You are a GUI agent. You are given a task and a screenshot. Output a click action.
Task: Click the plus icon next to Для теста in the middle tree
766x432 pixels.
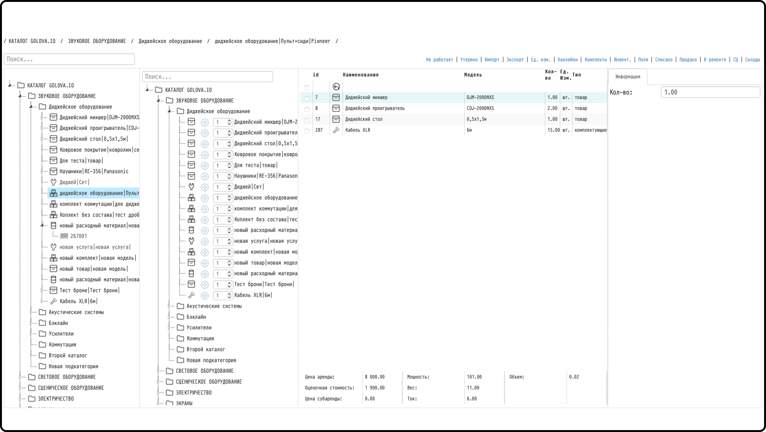[x=205, y=166]
